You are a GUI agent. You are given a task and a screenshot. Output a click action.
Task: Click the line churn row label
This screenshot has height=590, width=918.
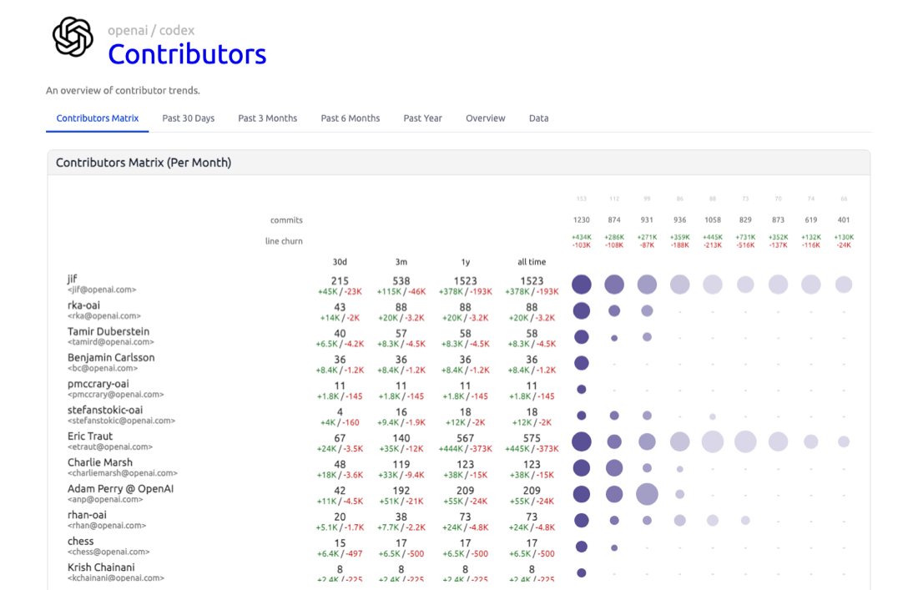coord(284,241)
